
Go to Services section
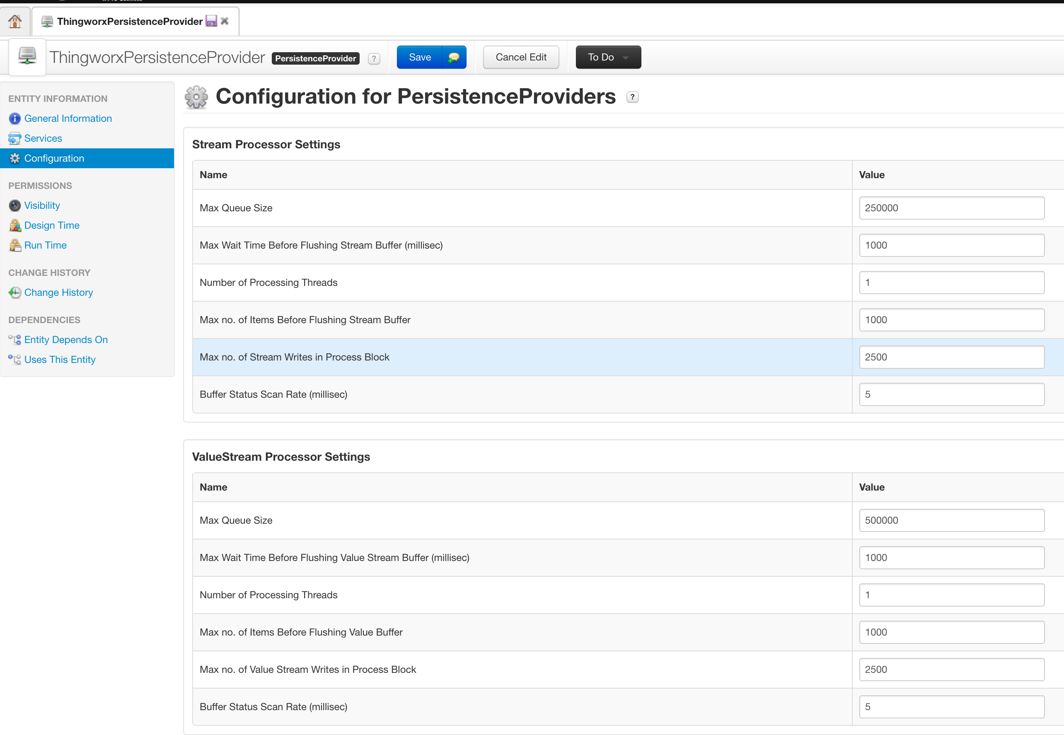coord(43,138)
